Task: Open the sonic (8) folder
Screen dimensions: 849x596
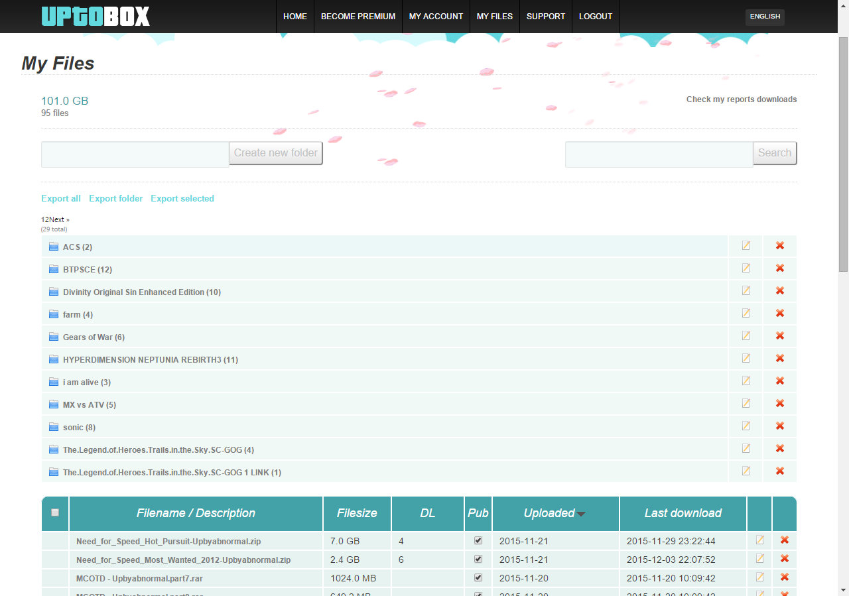Action: pos(79,428)
